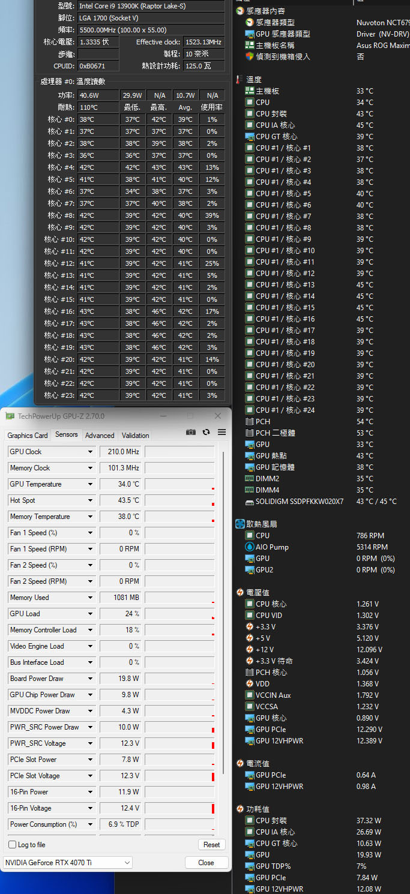This screenshot has height=894, width=410.
Task: Click the GPU Temperature history graph
Action: pyautogui.click(x=179, y=484)
